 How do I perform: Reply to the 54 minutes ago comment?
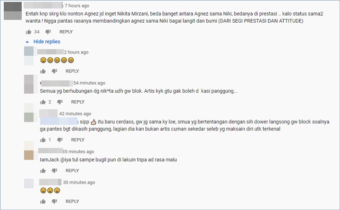pyautogui.click(x=78, y=102)
